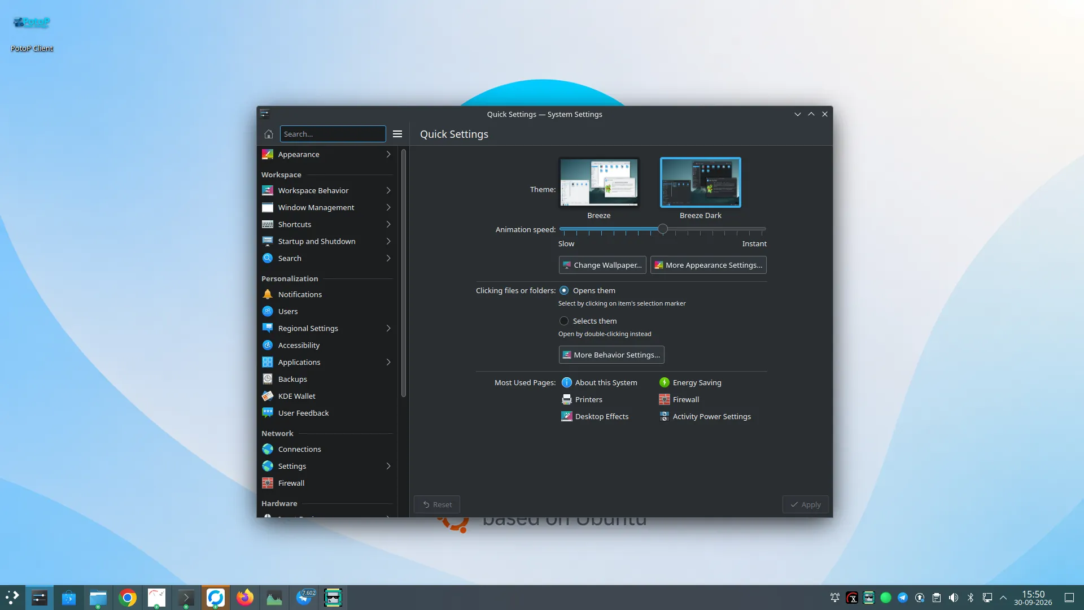Image resolution: width=1084 pixels, height=610 pixels.
Task: Click the Animation speed slider handle
Action: [x=663, y=229]
